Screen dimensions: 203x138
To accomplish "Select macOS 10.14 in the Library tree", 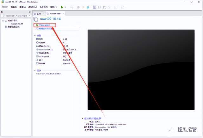I will coord(17,24).
